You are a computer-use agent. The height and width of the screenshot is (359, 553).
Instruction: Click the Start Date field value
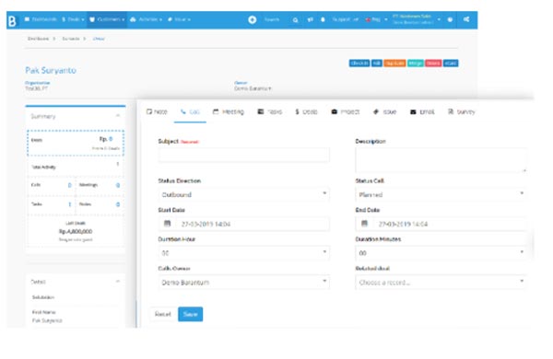pos(206,224)
